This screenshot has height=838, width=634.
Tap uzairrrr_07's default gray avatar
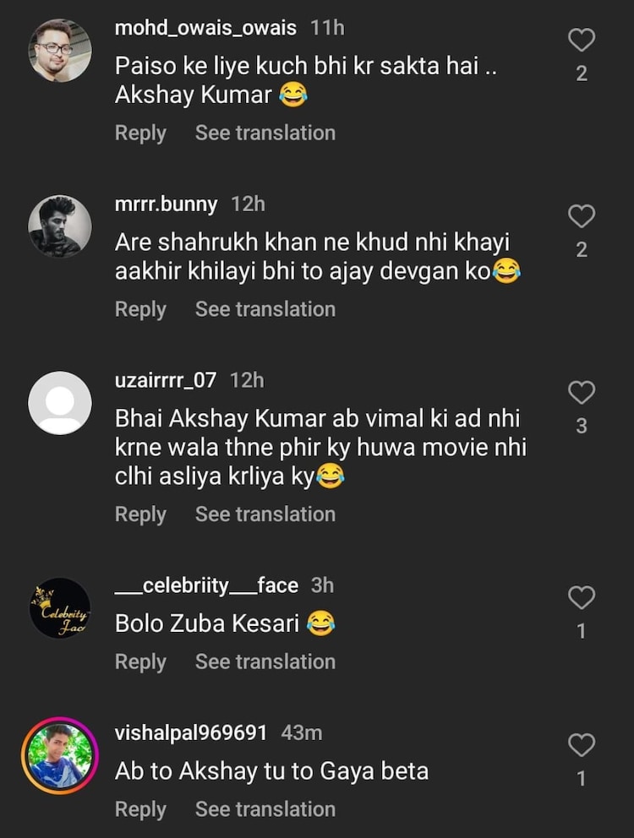[x=60, y=402]
